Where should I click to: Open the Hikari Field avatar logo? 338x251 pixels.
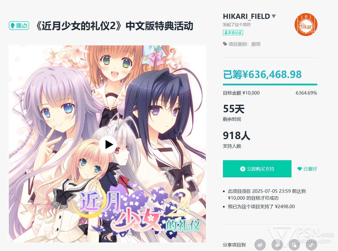pyautogui.click(x=306, y=25)
